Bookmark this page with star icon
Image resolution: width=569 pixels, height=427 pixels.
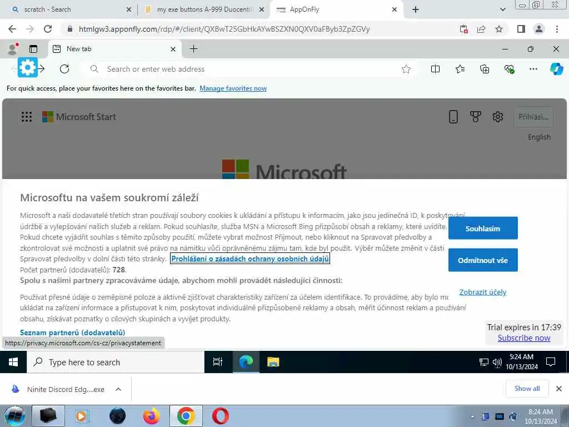[x=499, y=29]
